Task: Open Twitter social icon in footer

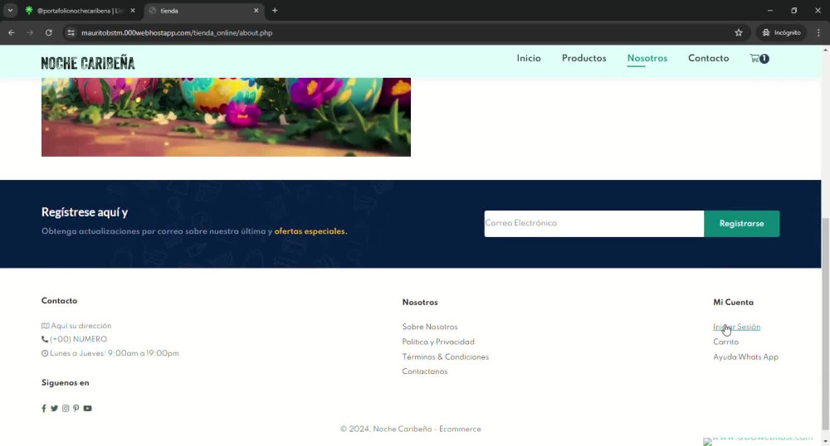Action: (54, 409)
